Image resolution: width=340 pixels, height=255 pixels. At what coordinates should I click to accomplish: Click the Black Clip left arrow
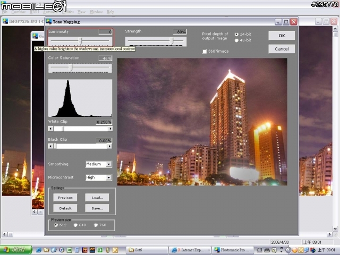click(x=51, y=147)
